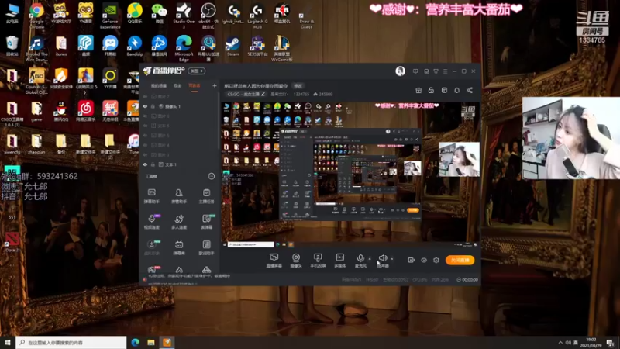Click the unlock padlock icon in app header
620x349 pixels.
[x=431, y=90]
